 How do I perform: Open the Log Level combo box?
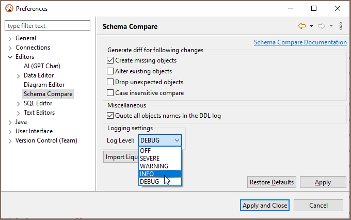(160, 140)
